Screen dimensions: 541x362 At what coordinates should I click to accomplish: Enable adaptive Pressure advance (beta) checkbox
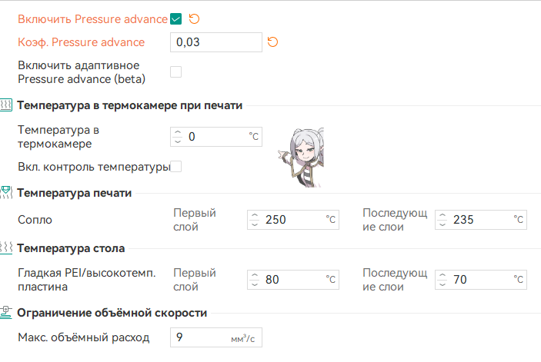(x=175, y=72)
